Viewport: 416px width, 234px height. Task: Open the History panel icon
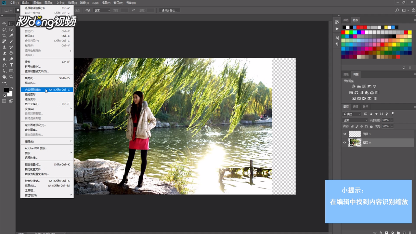click(x=337, y=22)
